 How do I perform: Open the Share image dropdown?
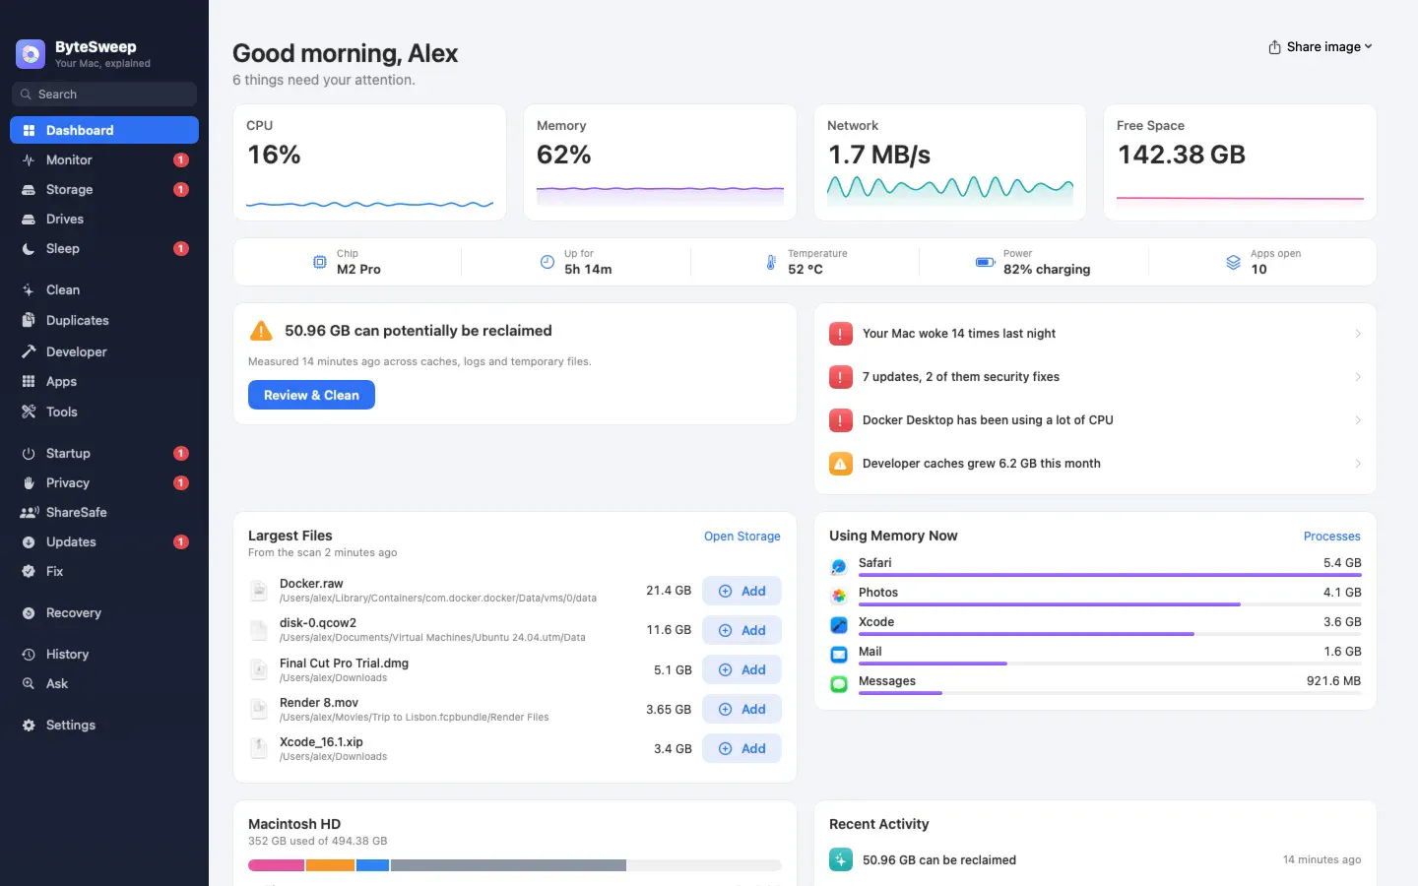[1321, 46]
